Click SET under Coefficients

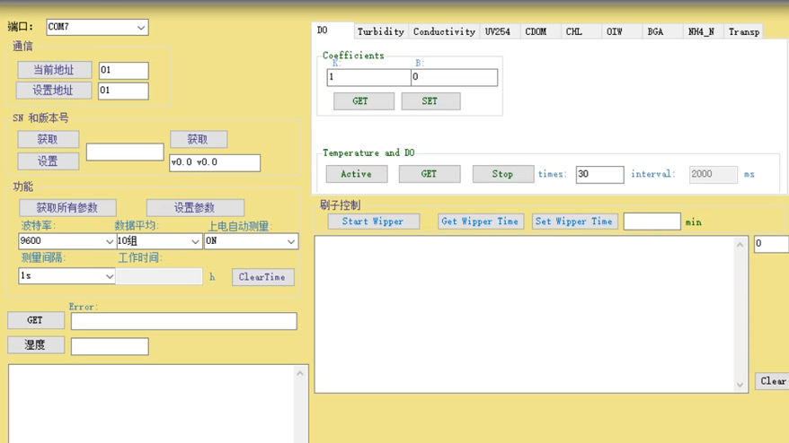[430, 101]
